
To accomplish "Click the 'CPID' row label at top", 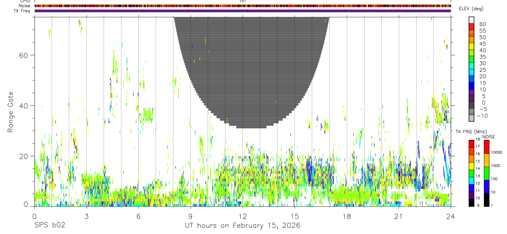I will click(26, 1).
